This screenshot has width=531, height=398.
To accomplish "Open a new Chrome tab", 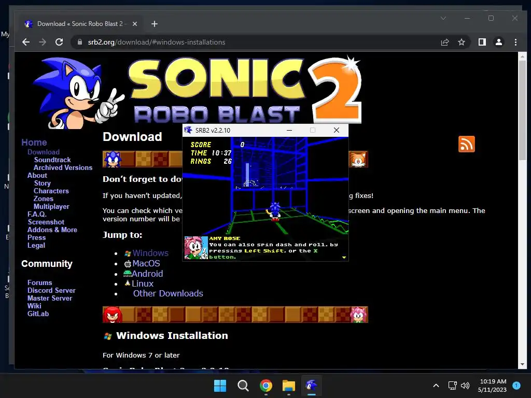I will 155,24.
